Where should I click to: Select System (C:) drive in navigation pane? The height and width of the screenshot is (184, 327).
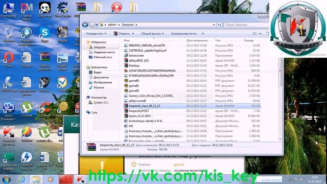point(101,103)
